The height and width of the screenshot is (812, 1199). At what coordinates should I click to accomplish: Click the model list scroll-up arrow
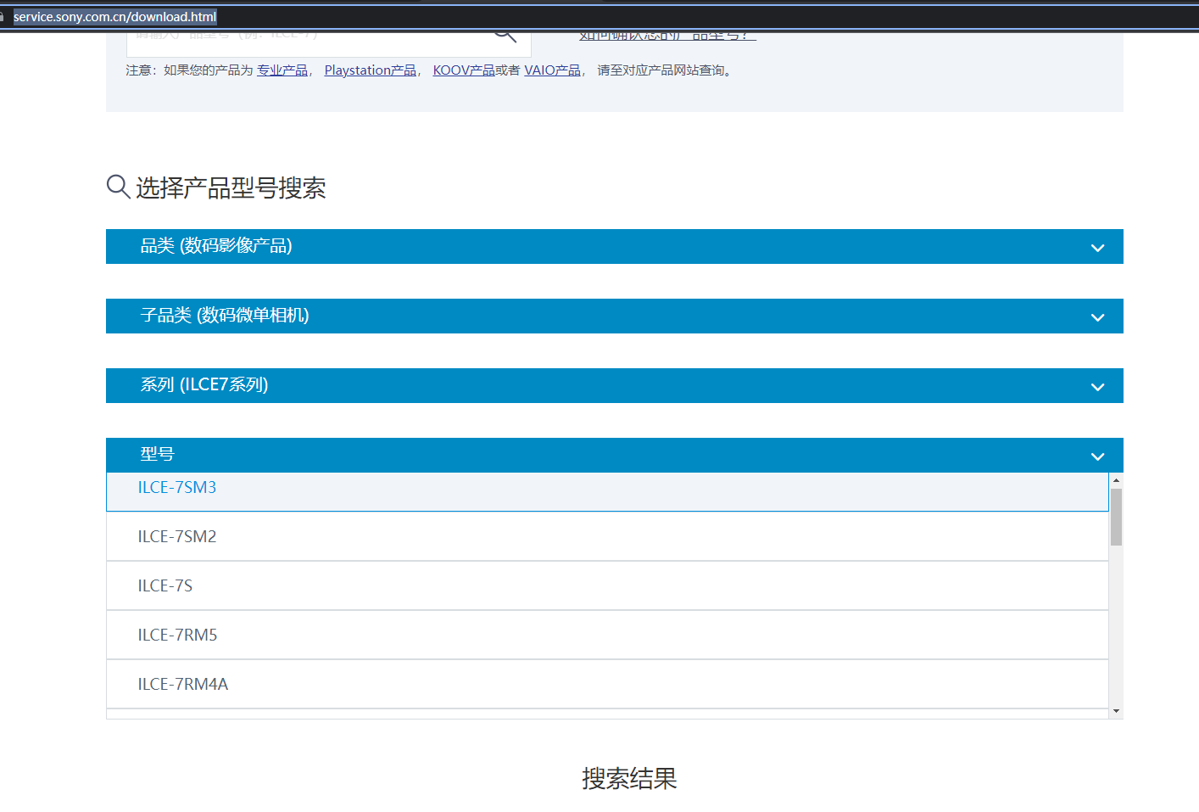1116,480
